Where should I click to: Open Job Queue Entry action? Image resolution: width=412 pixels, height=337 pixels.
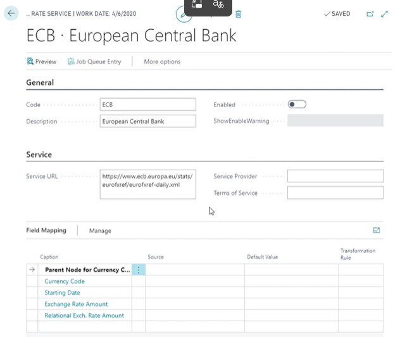(94, 61)
